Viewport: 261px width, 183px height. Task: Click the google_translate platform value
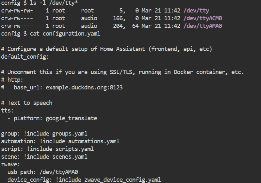tap(71, 118)
